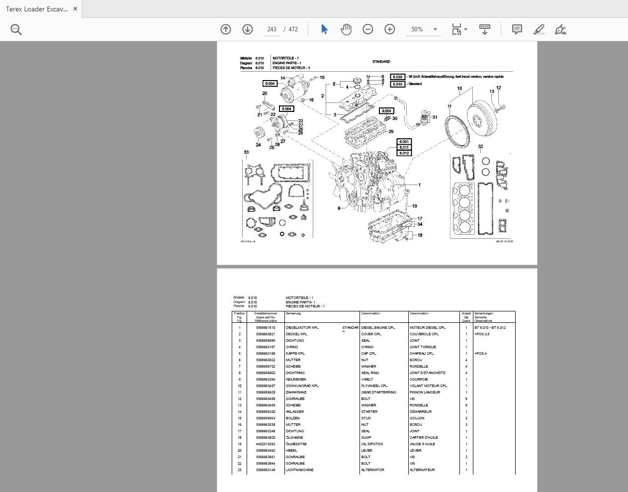Zoom out with the minus icon
This screenshot has width=628, height=492.
pyautogui.click(x=367, y=29)
